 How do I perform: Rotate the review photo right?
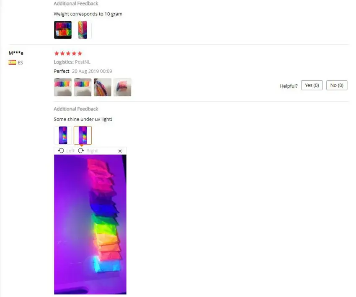pyautogui.click(x=81, y=151)
